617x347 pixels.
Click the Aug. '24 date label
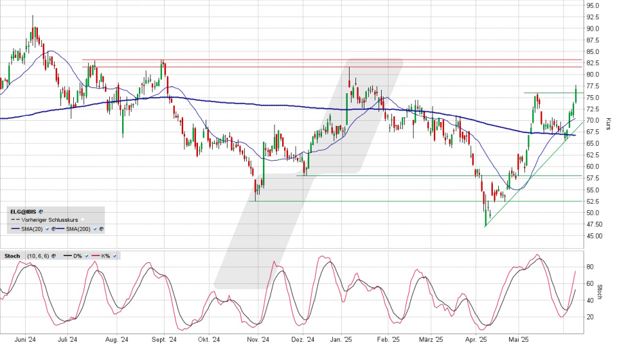click(117, 339)
